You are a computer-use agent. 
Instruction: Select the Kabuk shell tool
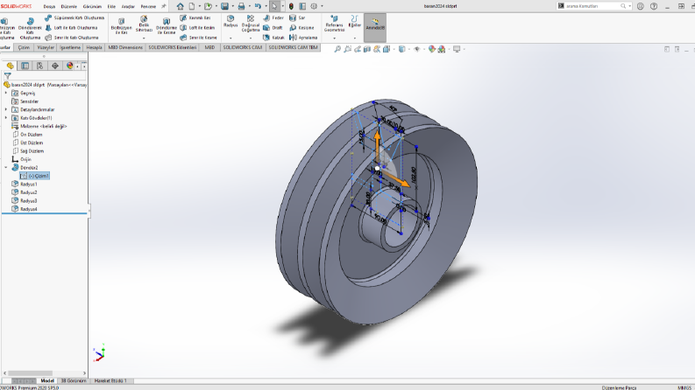tap(273, 38)
